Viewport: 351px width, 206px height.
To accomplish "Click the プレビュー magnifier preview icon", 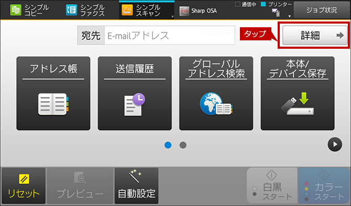I will (x=80, y=178).
